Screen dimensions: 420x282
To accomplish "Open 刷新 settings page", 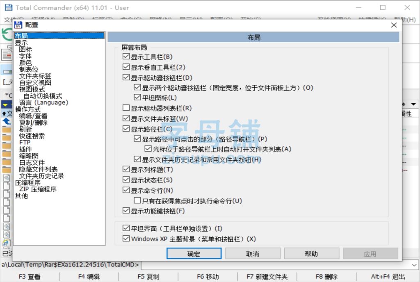I will pos(25,129).
